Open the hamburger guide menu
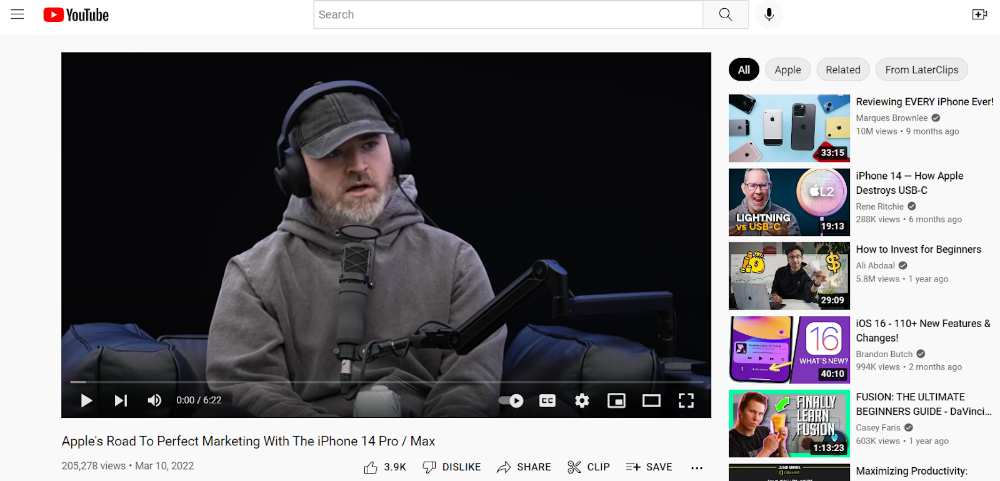Viewport: 1000px width, 481px height. 17,14
